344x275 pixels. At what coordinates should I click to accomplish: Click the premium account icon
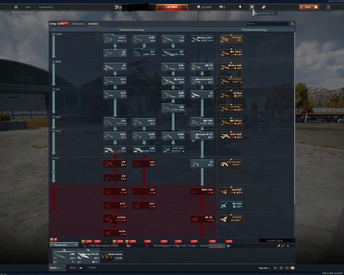[x=252, y=7]
